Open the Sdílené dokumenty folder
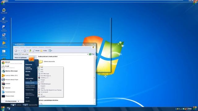The height and width of the screenshot is (111, 198). [47, 62]
